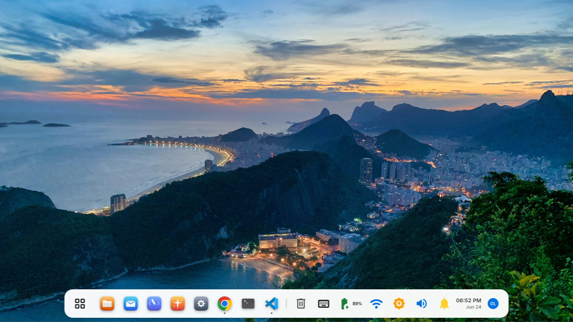This screenshot has height=322, width=573.
Task: Show notifications via the bell icon
Action: click(x=444, y=304)
